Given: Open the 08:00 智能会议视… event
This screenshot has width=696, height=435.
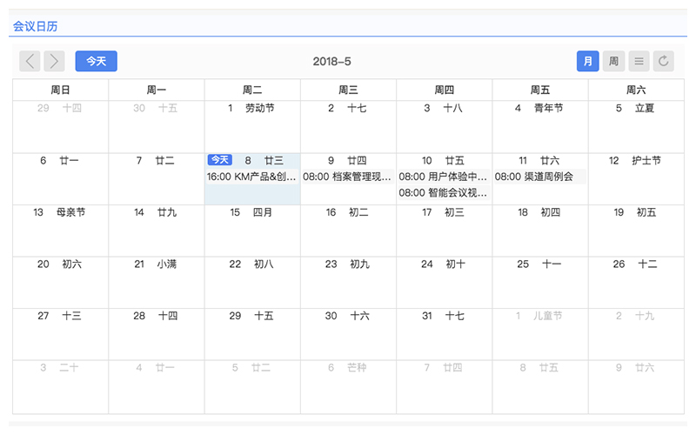Looking at the screenshot, I should tap(444, 193).
